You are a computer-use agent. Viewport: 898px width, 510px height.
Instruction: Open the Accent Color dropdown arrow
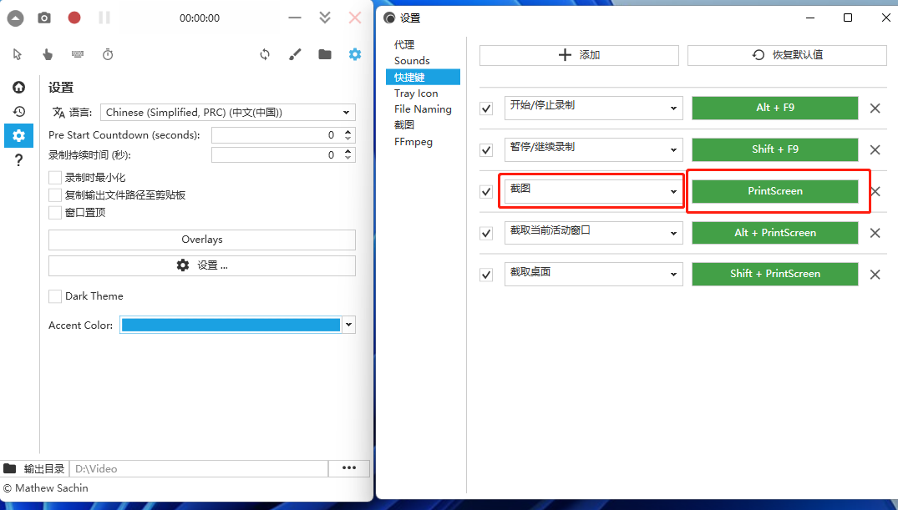coord(349,326)
